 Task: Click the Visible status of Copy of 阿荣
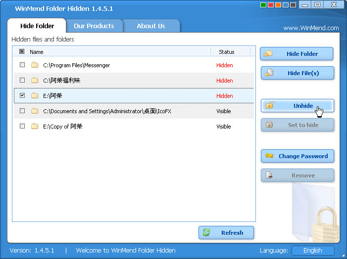(x=224, y=127)
